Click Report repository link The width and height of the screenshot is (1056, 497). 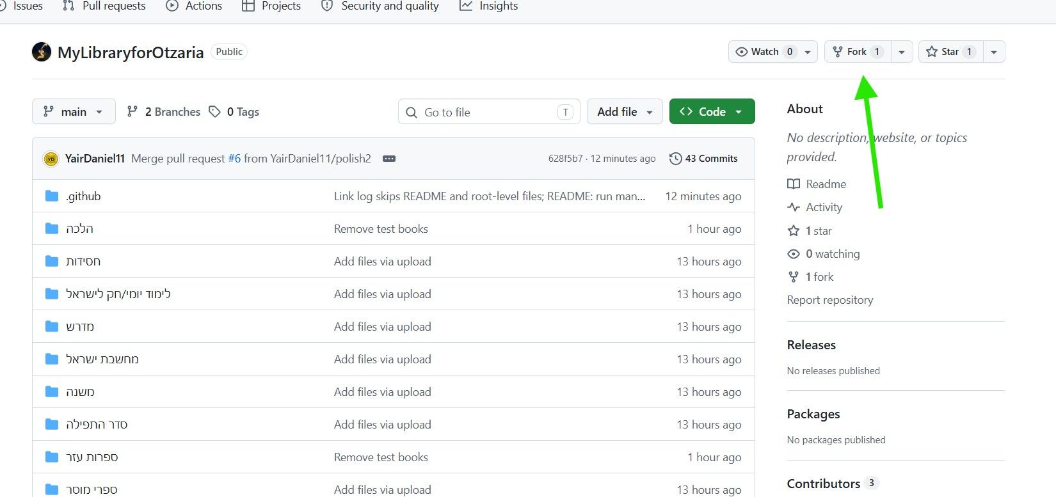[x=830, y=300]
